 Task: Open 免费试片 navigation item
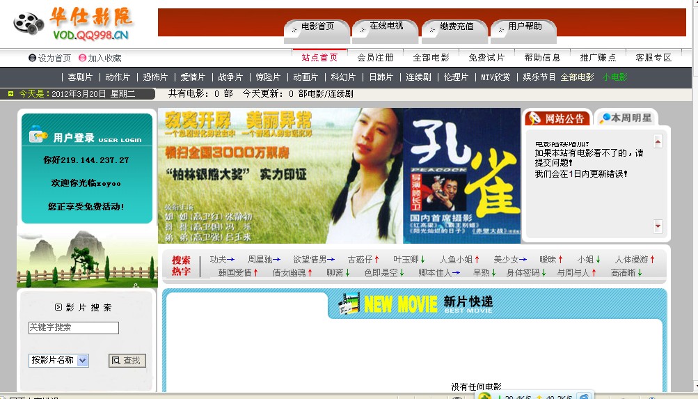(486, 57)
